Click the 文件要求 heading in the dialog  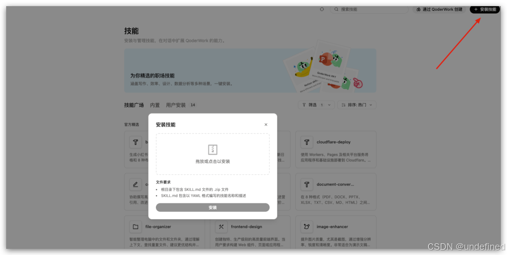[163, 182]
